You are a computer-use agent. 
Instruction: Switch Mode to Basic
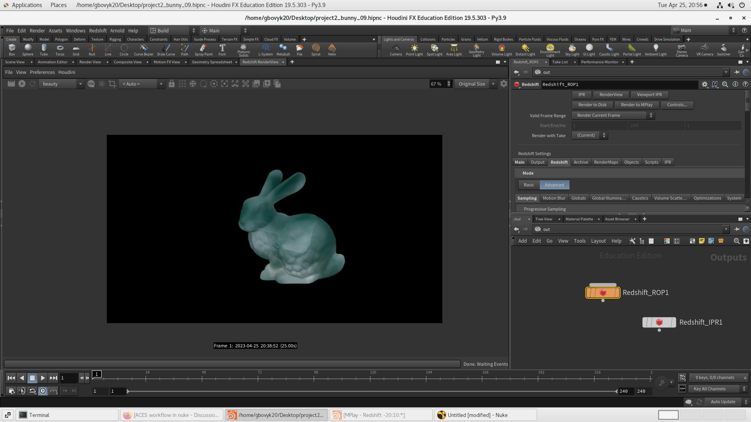coord(528,185)
